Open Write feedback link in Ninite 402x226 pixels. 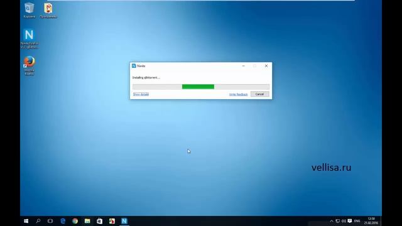coord(238,94)
